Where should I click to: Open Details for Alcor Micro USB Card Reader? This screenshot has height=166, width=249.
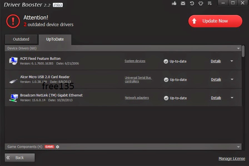[x=216, y=80]
